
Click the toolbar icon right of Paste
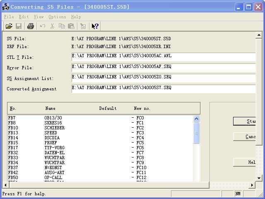click(x=83, y=26)
